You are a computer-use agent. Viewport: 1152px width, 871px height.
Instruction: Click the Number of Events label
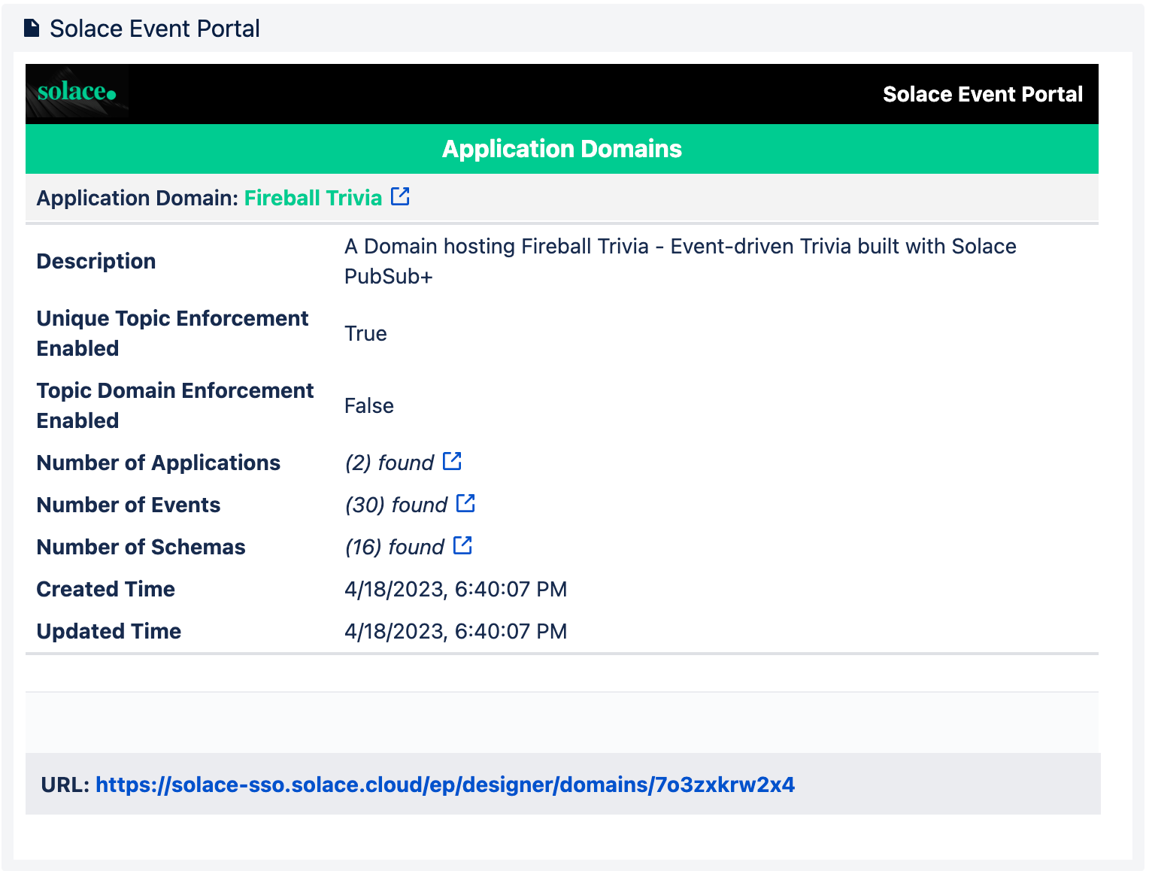coord(129,505)
